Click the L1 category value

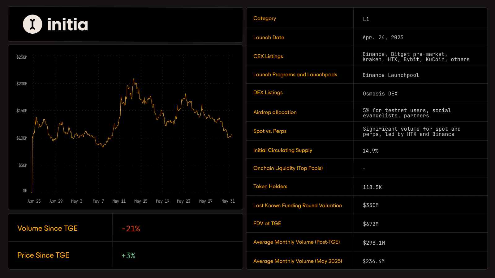[x=366, y=19]
